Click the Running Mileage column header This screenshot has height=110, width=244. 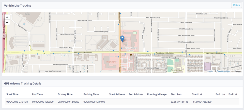point(157,94)
